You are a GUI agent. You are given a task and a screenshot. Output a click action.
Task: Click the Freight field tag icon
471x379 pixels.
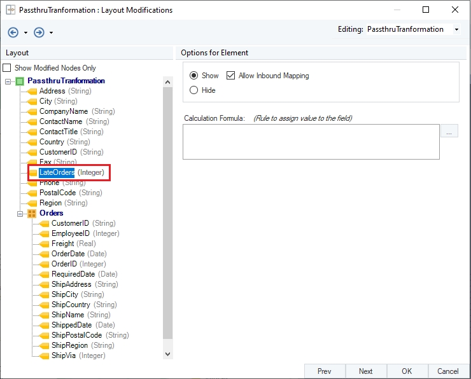coord(44,244)
